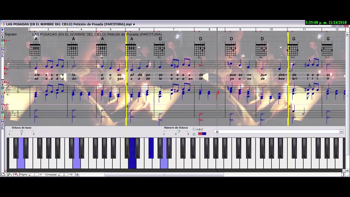Click the lyric syllable 'bri'
Image resolution: width=350 pixels, height=197 pixels.
pyautogui.click(x=294, y=79)
